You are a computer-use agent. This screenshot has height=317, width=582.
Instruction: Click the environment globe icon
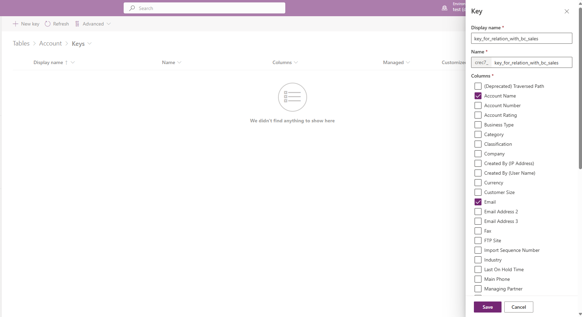click(x=445, y=8)
